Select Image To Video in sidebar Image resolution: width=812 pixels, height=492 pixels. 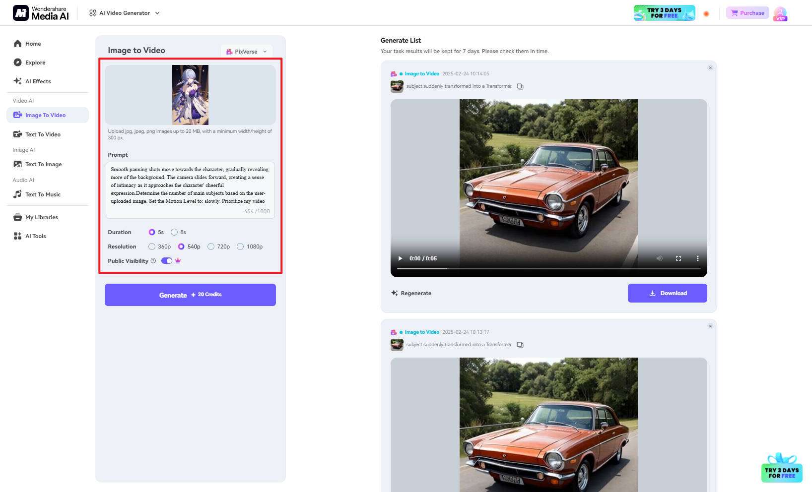pos(48,115)
